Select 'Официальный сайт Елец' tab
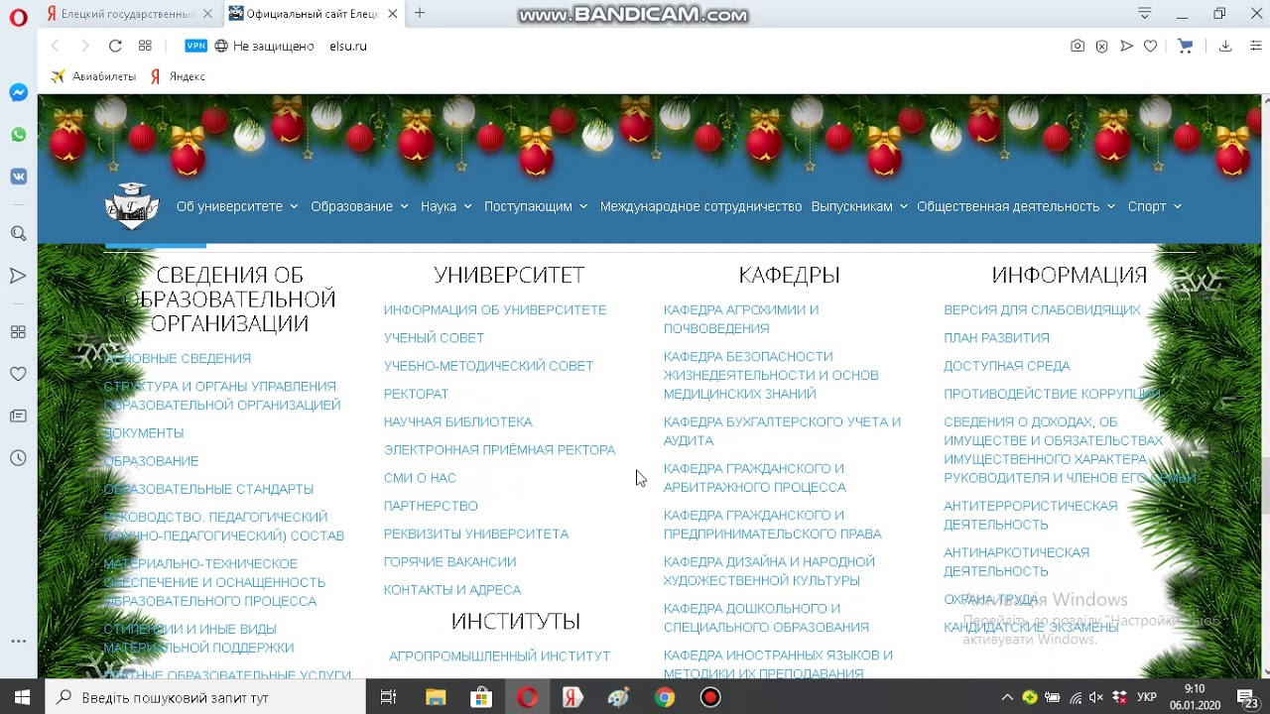Image resolution: width=1270 pixels, height=714 pixels. point(311,14)
